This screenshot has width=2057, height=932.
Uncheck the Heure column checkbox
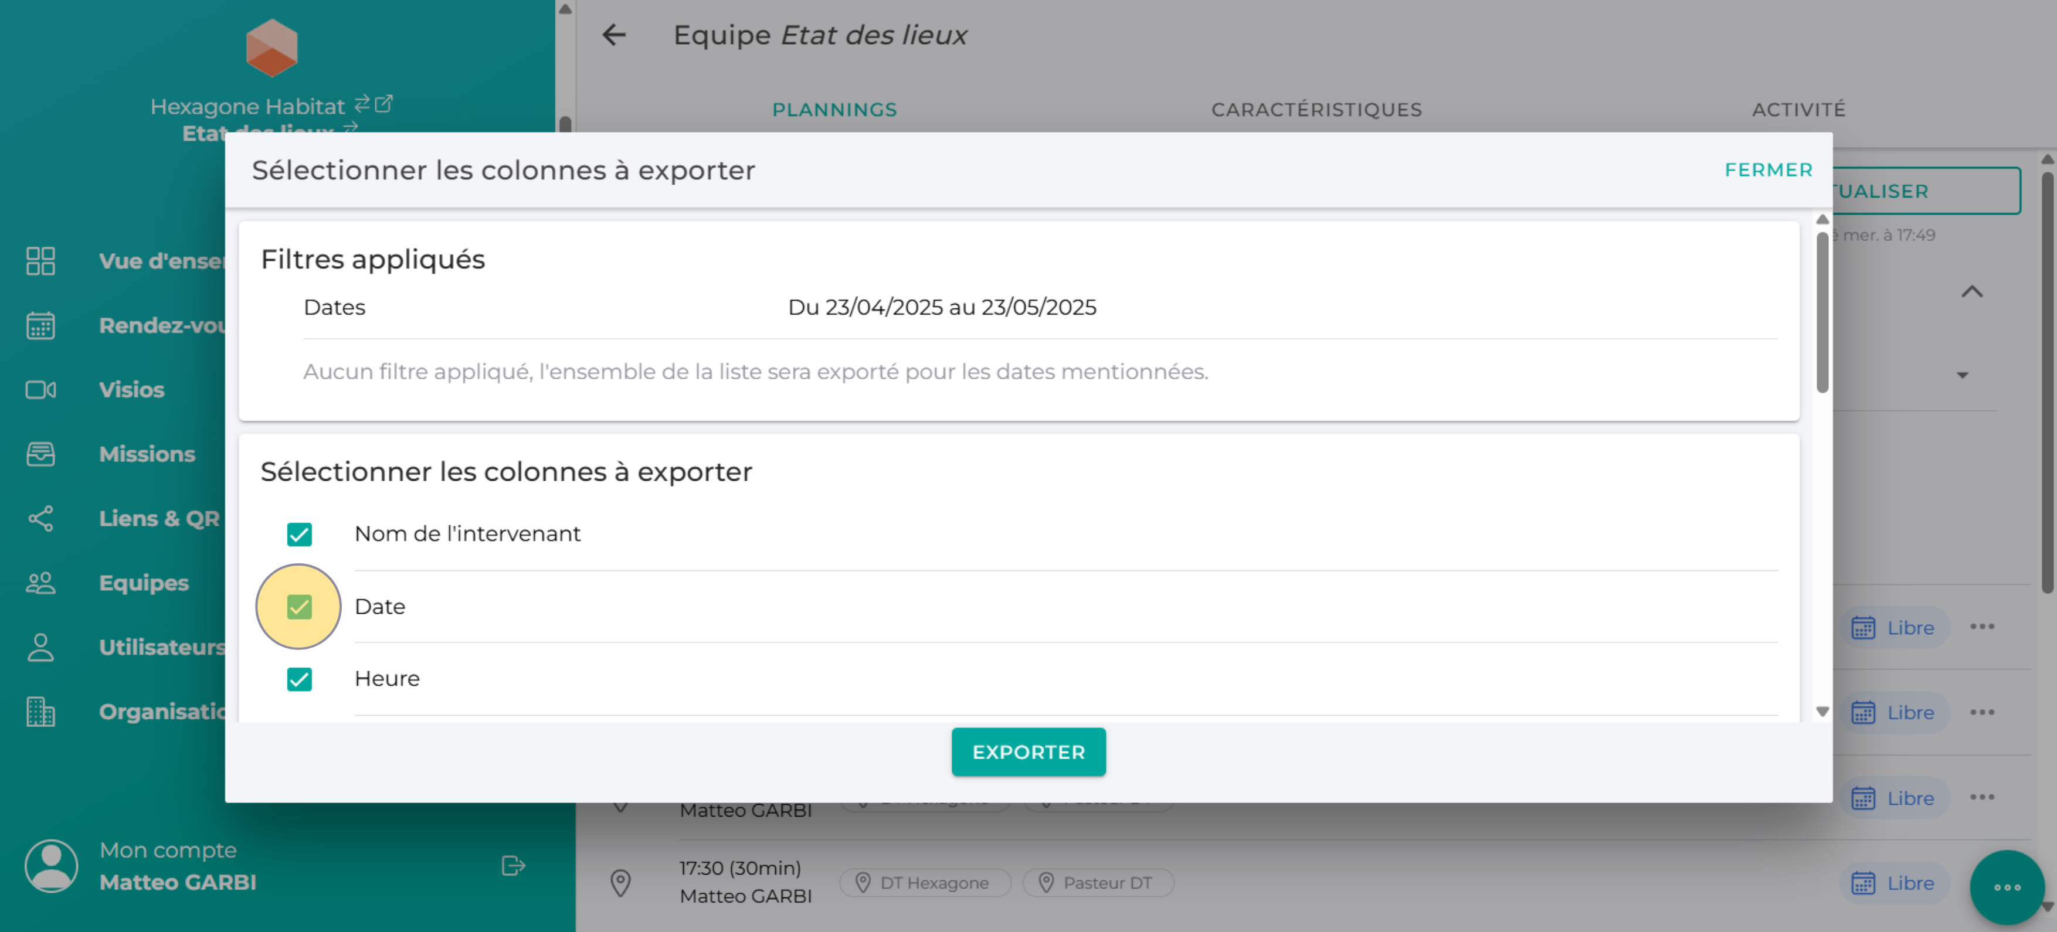(x=300, y=679)
